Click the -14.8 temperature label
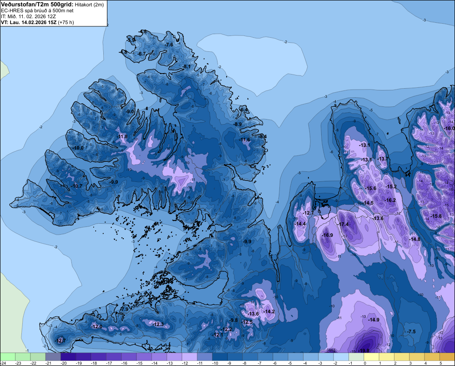Image resolution: width=455 pixels, height=366 pixels. point(415,239)
